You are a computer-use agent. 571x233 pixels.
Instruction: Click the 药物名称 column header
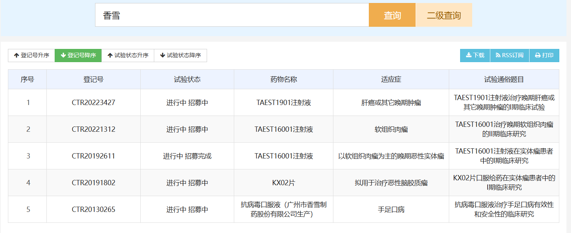point(284,79)
